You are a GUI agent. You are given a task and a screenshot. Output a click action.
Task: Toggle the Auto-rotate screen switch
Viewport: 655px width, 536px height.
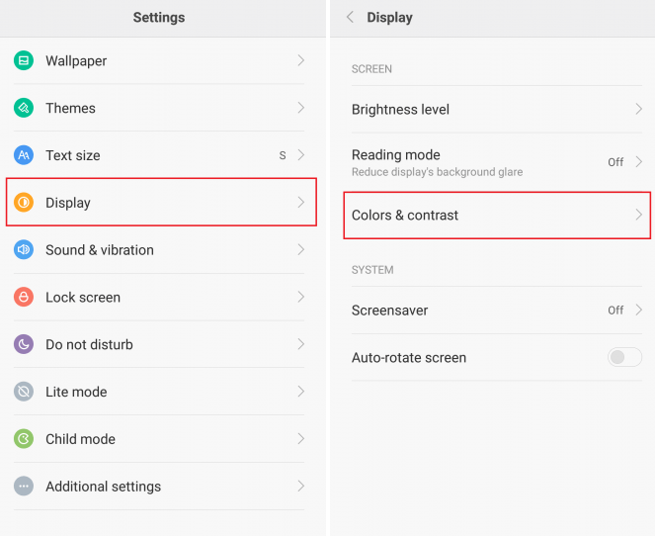pyautogui.click(x=624, y=357)
